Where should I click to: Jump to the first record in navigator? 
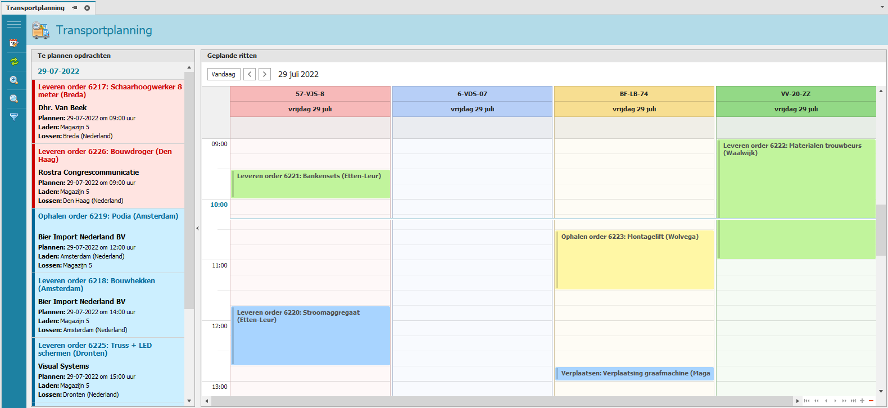pyautogui.click(x=807, y=401)
